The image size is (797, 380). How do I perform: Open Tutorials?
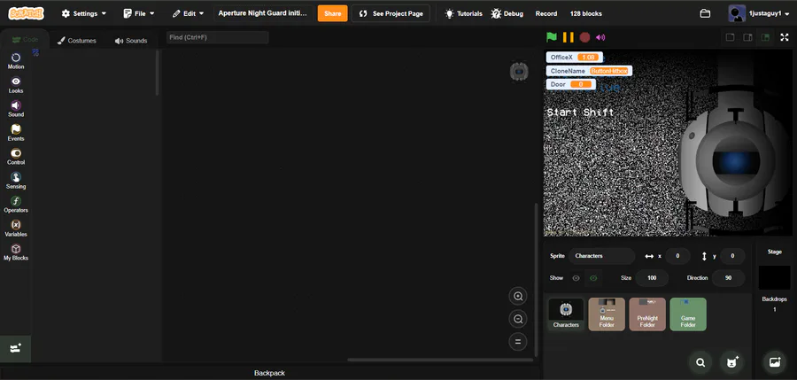pos(463,14)
